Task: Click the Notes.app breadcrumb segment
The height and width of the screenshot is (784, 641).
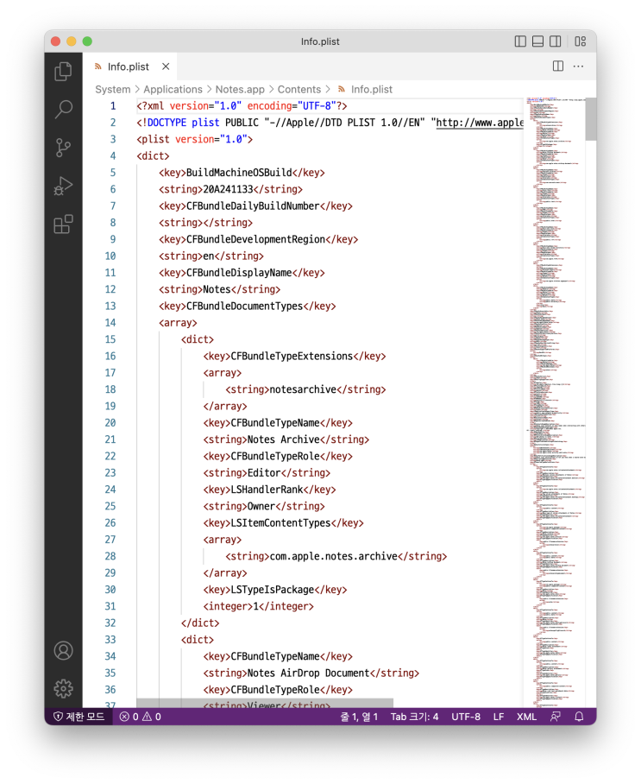Action: tap(240, 90)
